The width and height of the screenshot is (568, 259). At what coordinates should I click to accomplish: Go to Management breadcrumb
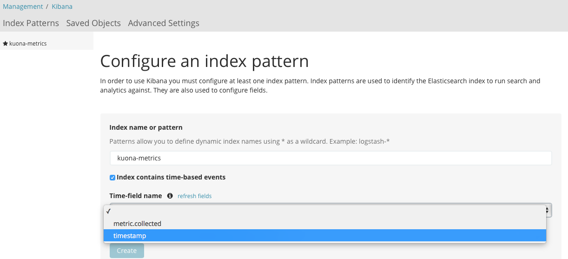[x=23, y=7]
